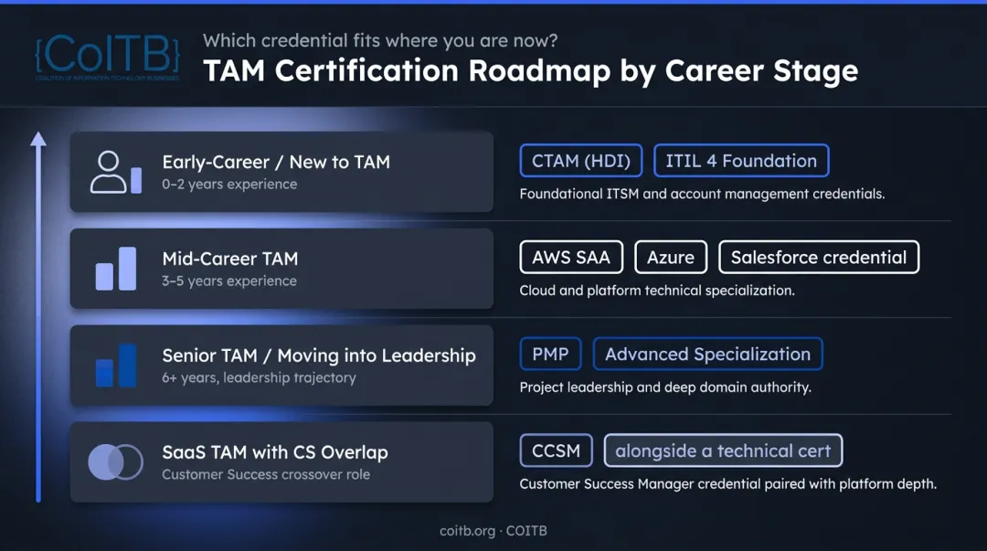Open the coitb.org · COITB footer link

pyautogui.click(x=493, y=531)
